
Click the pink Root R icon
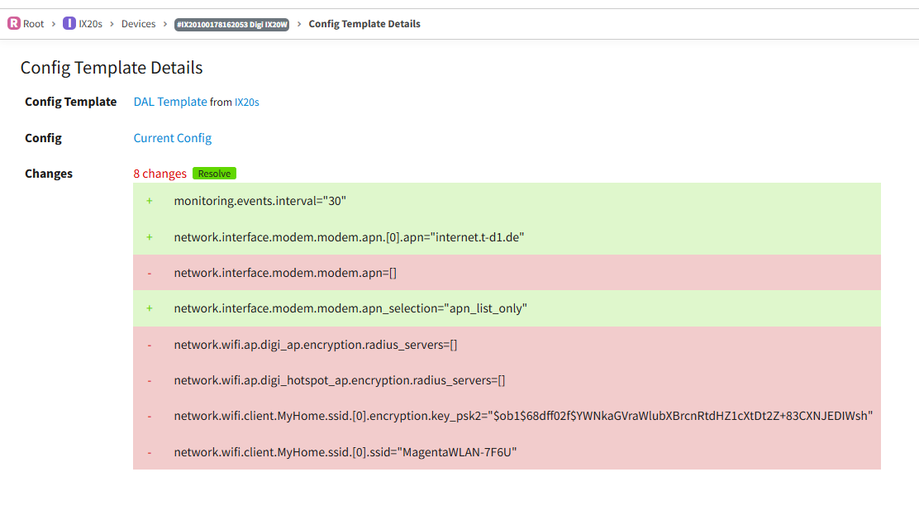[13, 23]
